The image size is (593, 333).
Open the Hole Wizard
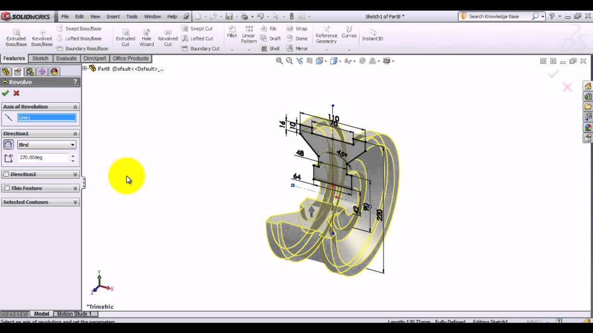pyautogui.click(x=146, y=37)
